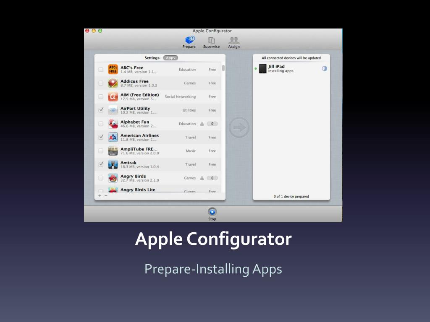Click the Angry Birds code count badge
This screenshot has height=322, width=430.
pyautogui.click(x=212, y=178)
